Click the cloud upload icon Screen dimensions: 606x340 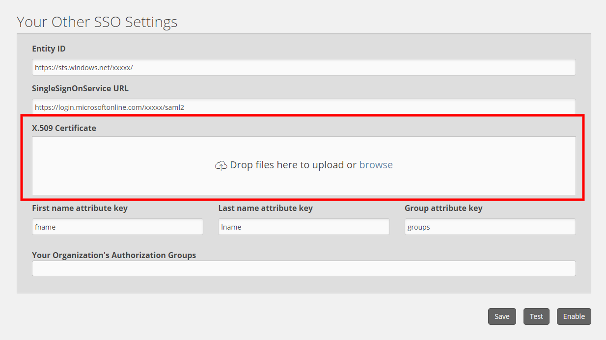tap(221, 166)
